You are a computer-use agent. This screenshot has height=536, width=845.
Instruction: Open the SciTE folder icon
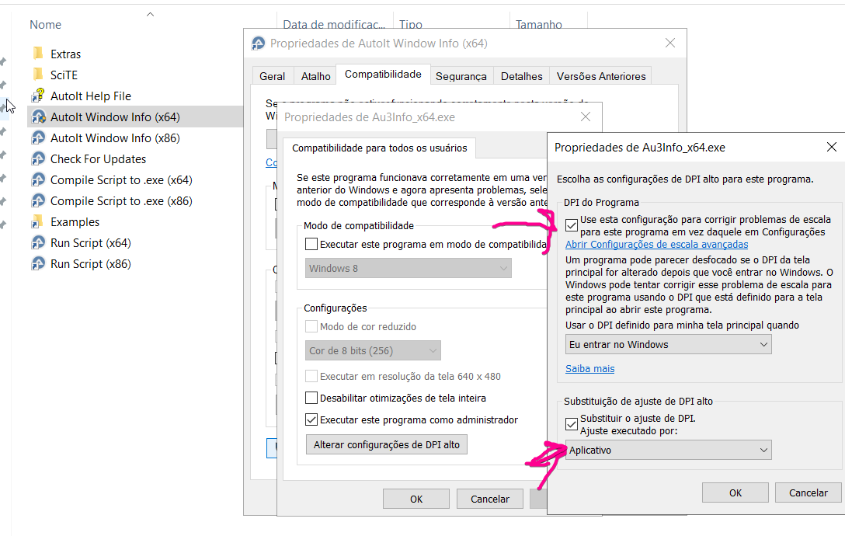[38, 75]
